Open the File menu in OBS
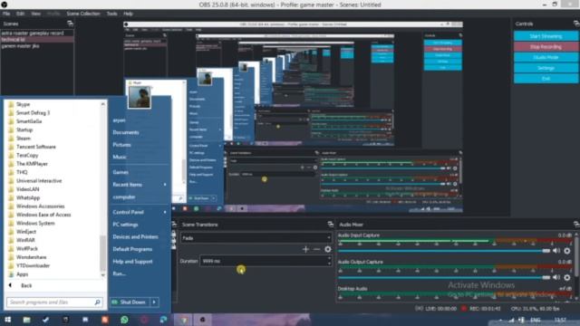The image size is (580, 326). pos(6,14)
